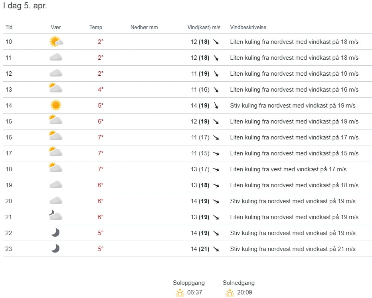Click the "I dag 5. apr." heading
The width and height of the screenshot is (372, 298).
25,6
